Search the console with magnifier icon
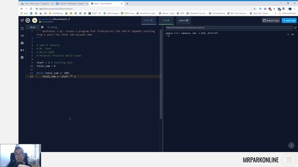This screenshot has height=167, width=298. [x=288, y=34]
